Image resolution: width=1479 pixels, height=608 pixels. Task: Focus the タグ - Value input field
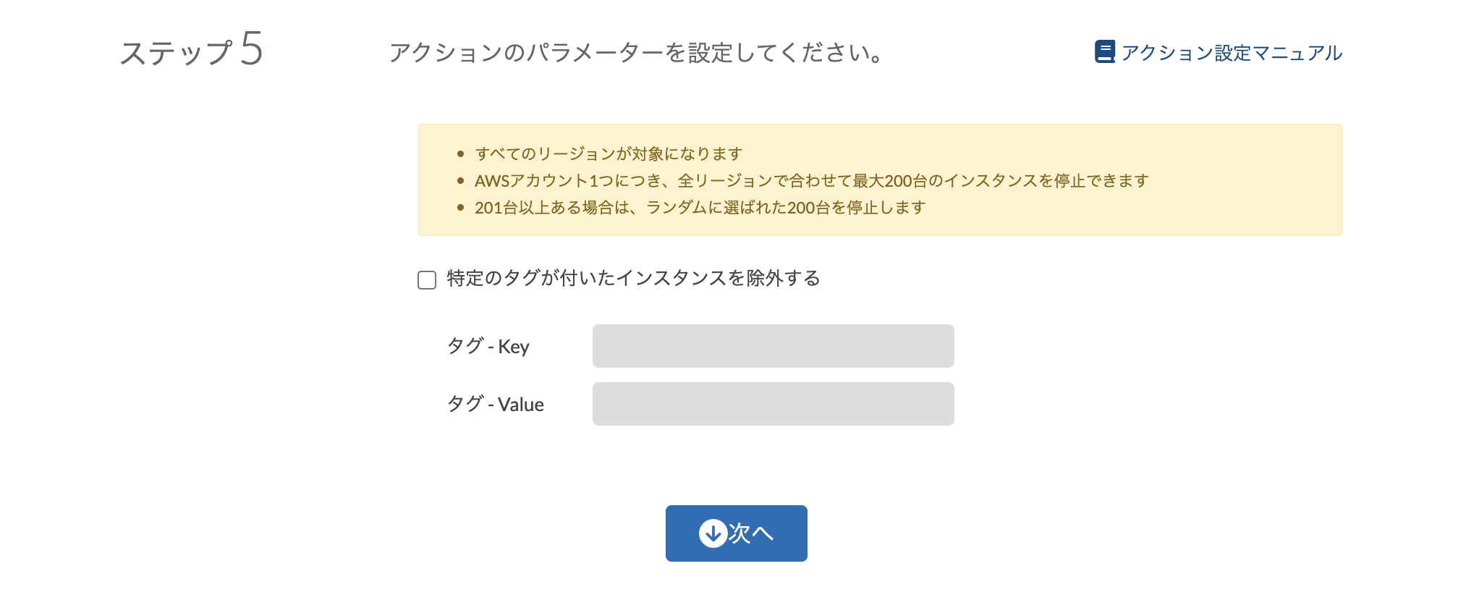tap(773, 404)
